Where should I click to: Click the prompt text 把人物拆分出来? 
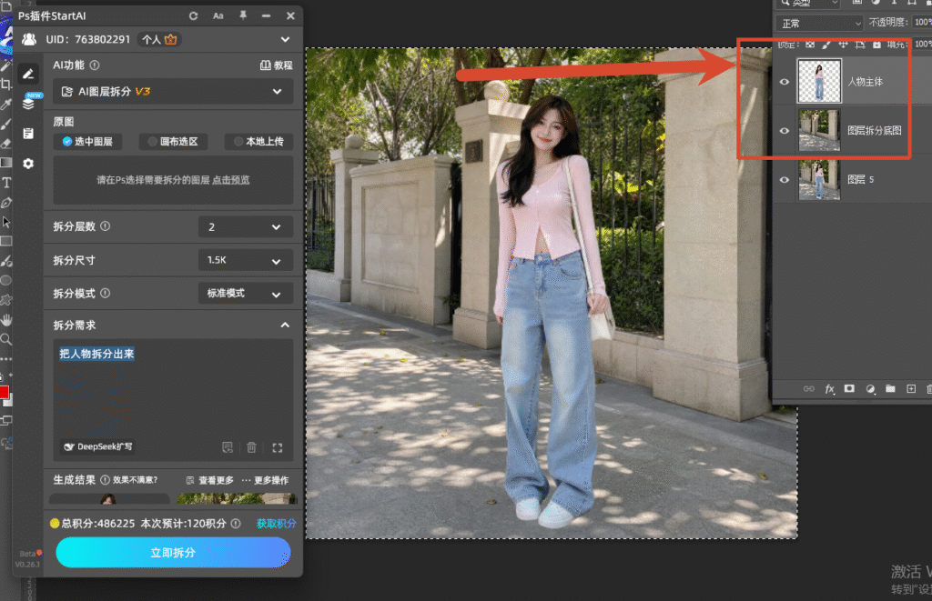click(96, 354)
